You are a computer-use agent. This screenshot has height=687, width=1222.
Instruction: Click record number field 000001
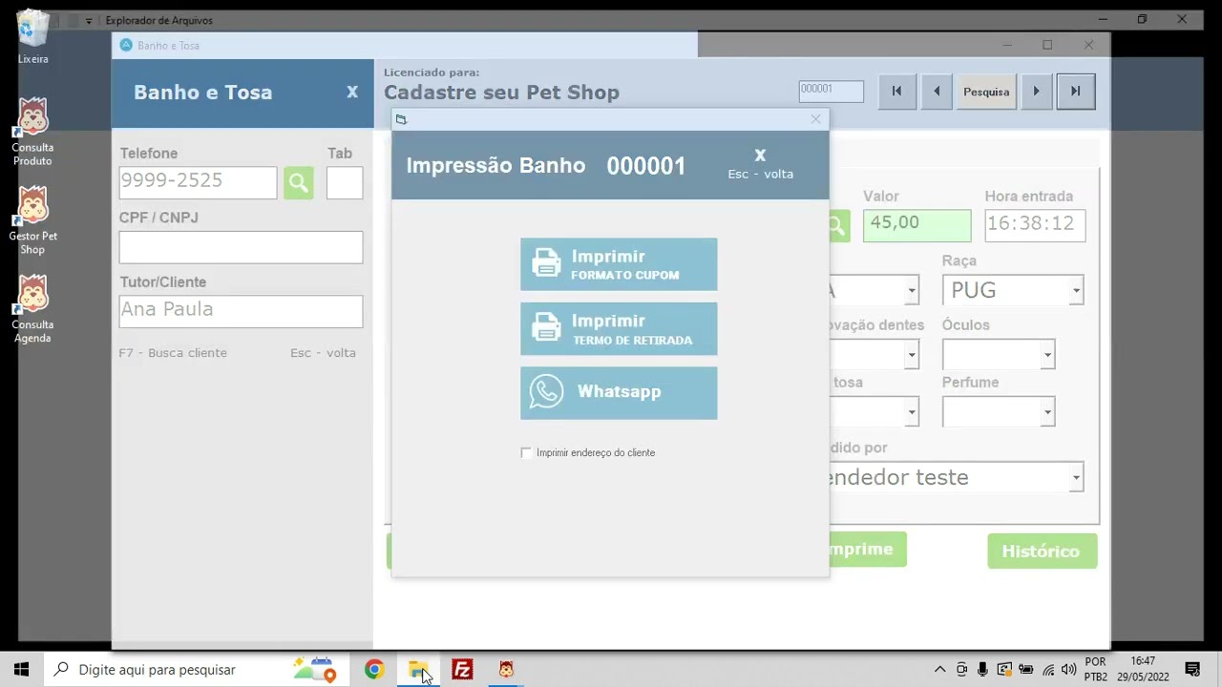point(832,91)
